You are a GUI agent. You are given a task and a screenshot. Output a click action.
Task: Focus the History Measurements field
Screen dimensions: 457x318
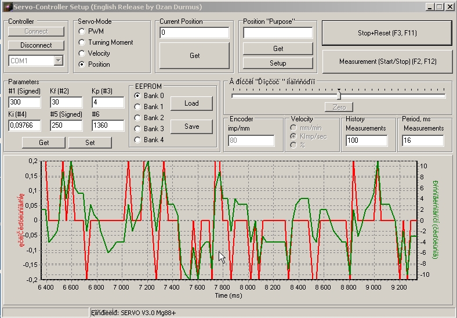tap(367, 141)
